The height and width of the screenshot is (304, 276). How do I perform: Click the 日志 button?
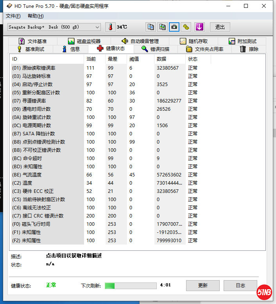point(240,286)
